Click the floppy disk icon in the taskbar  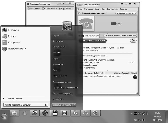pos(54,113)
